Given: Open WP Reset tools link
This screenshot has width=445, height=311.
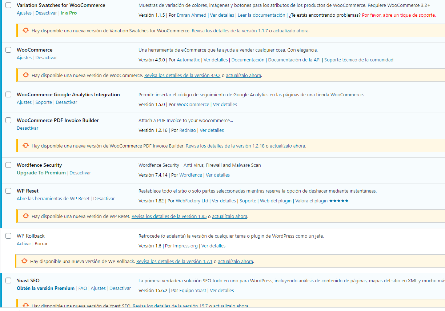Looking at the screenshot, I should click(53, 199).
